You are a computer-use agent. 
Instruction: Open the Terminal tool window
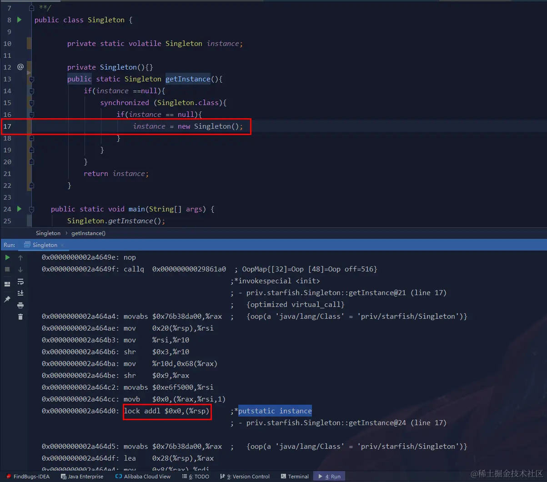point(295,477)
